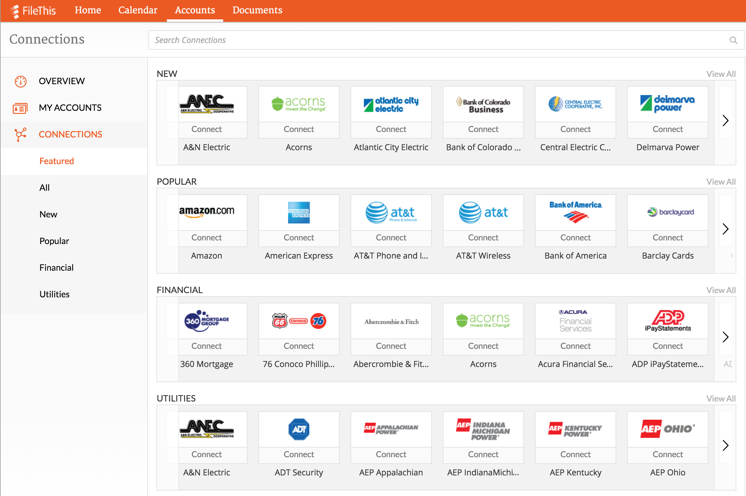Image resolution: width=746 pixels, height=496 pixels.
Task: Advance the Utilities carousel with the arrow
Action: point(725,445)
